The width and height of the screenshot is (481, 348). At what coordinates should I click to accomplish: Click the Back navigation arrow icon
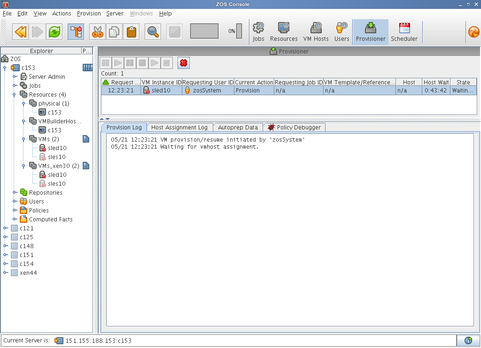(x=21, y=32)
